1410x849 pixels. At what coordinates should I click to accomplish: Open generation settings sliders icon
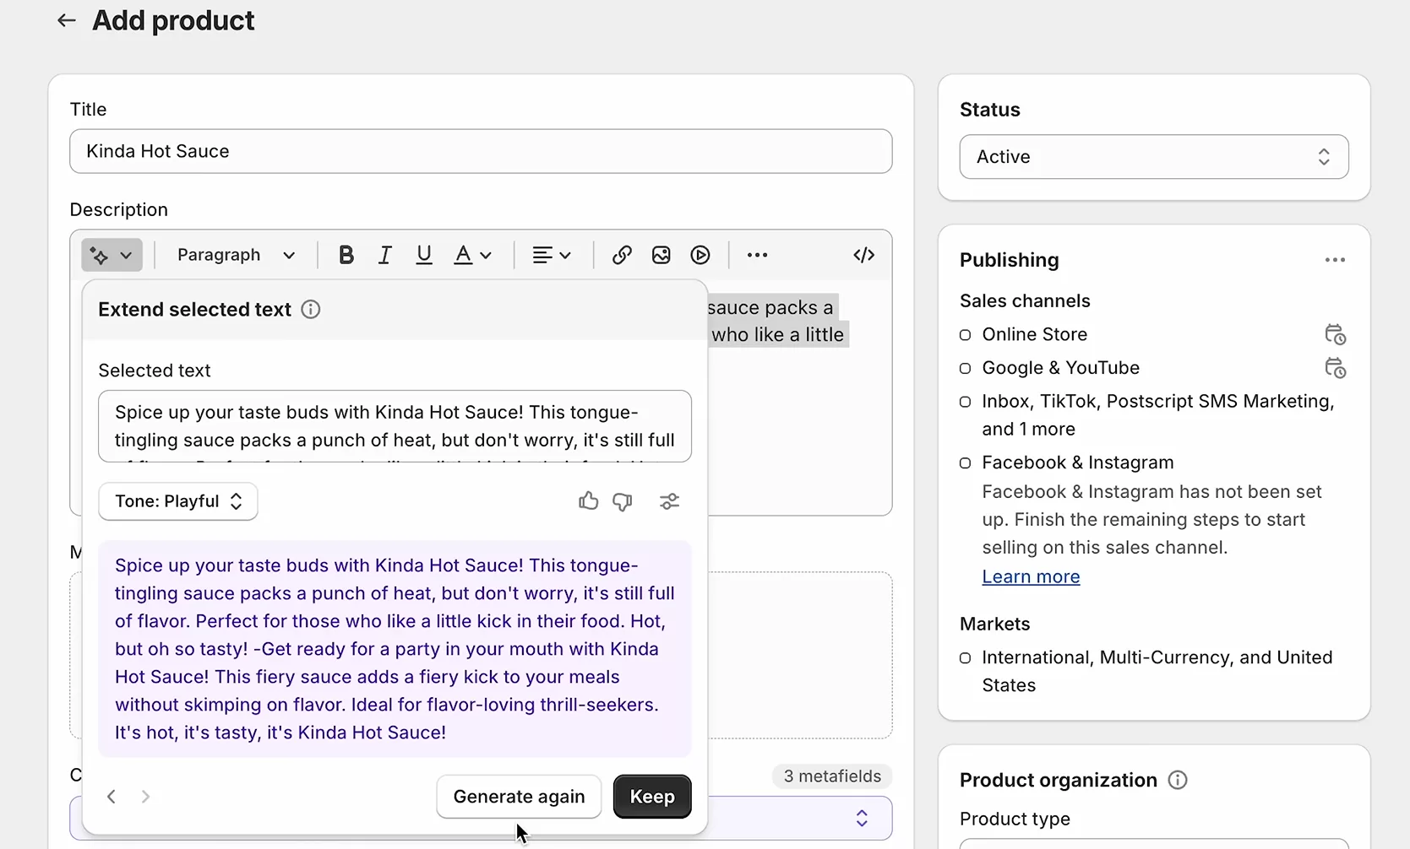(x=669, y=501)
